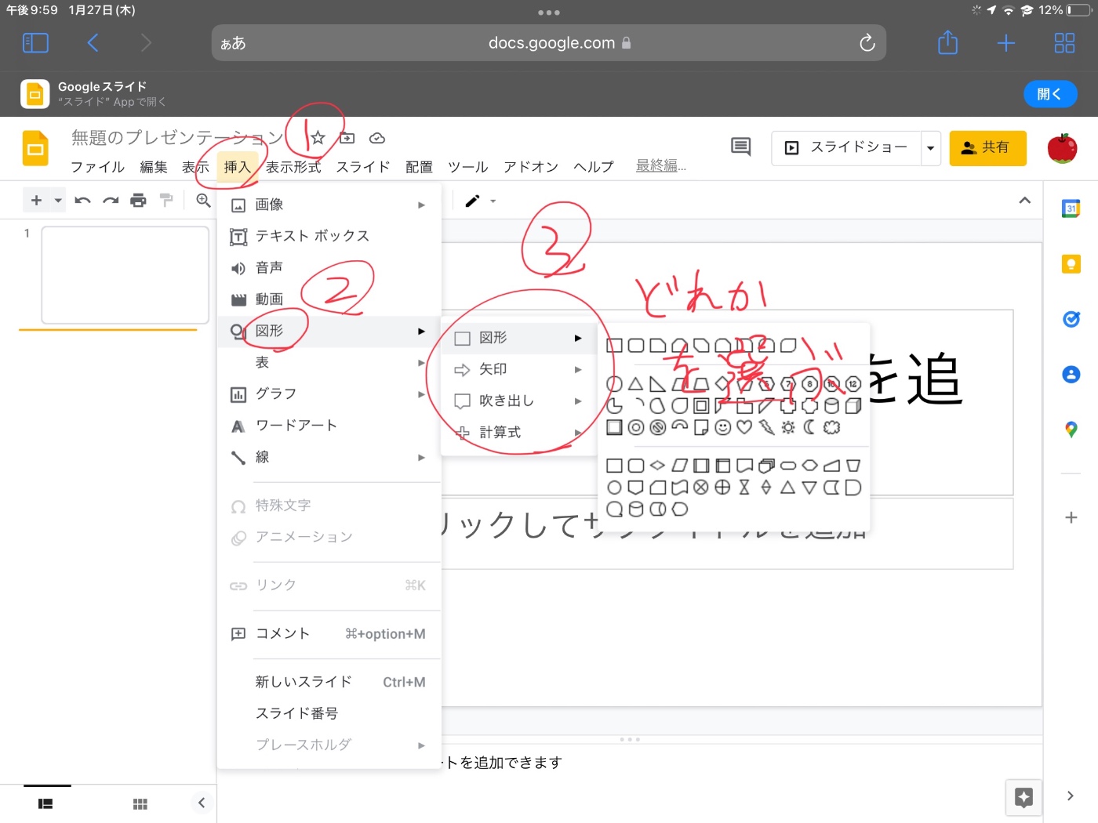Open the account avatar menu
This screenshot has height=823, width=1098.
click(1062, 148)
